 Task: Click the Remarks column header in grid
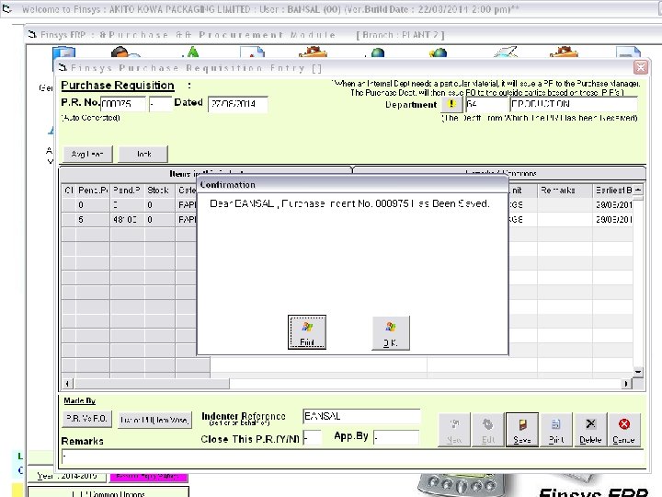click(565, 191)
